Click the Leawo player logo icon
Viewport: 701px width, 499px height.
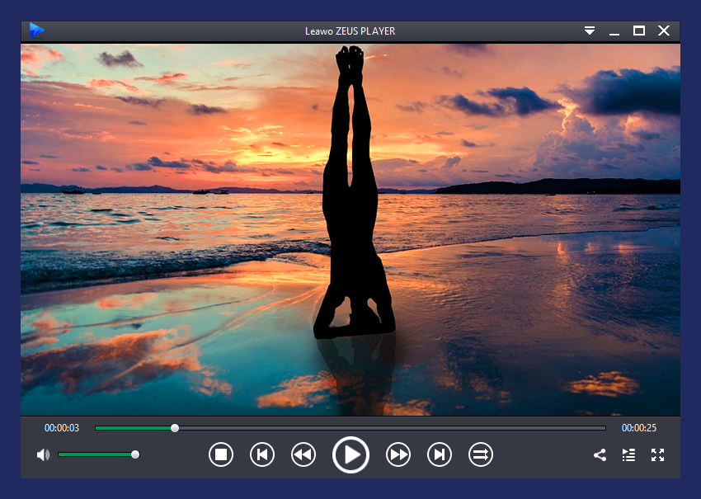pyautogui.click(x=37, y=31)
